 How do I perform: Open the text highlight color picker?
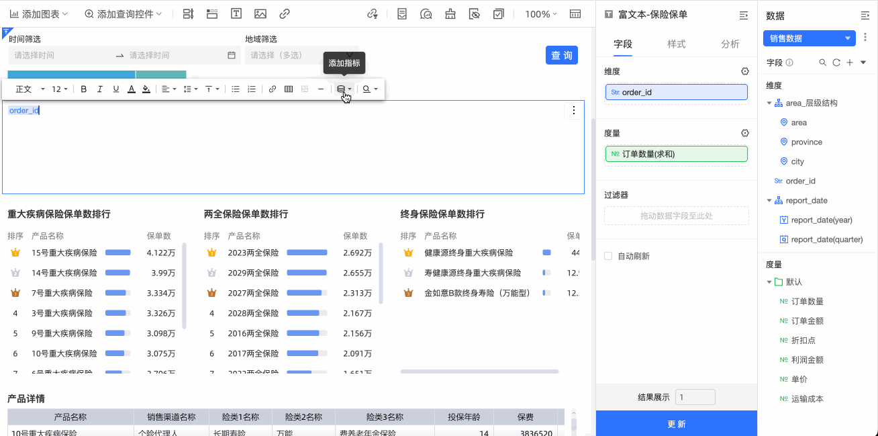pos(146,89)
